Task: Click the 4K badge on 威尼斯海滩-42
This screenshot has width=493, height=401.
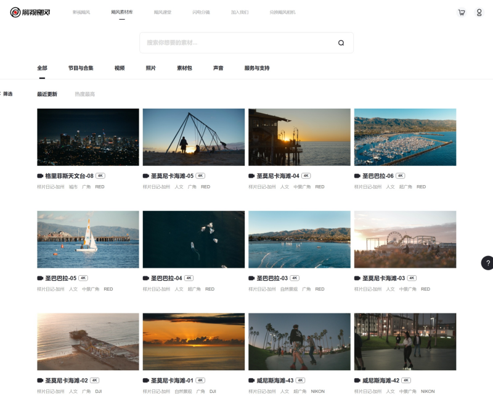Action: (x=406, y=381)
